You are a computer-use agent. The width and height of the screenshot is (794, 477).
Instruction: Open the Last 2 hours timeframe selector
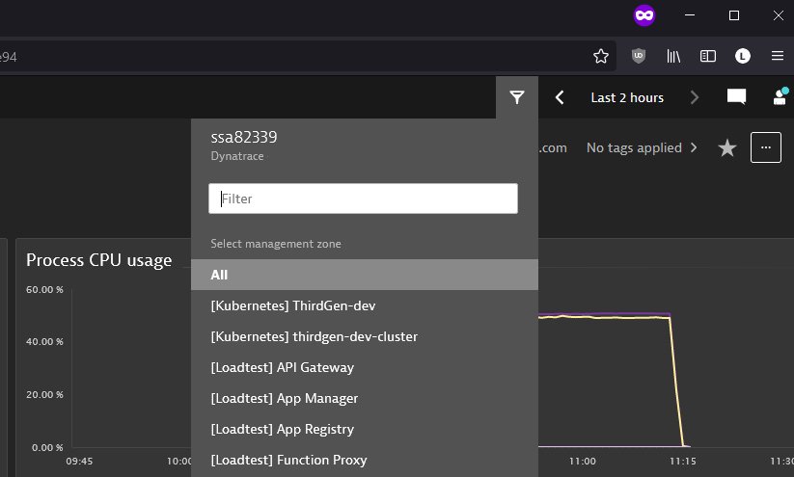(627, 97)
